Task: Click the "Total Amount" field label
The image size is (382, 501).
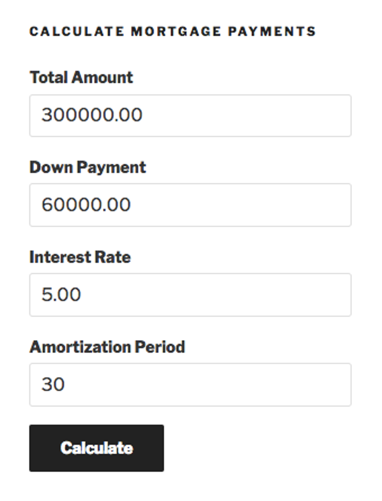Action: pyautogui.click(x=81, y=78)
